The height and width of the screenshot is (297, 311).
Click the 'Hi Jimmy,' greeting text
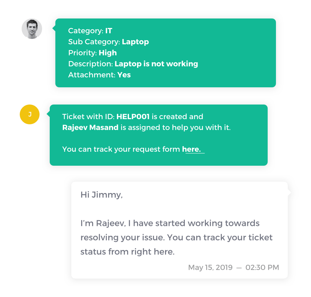pos(102,195)
